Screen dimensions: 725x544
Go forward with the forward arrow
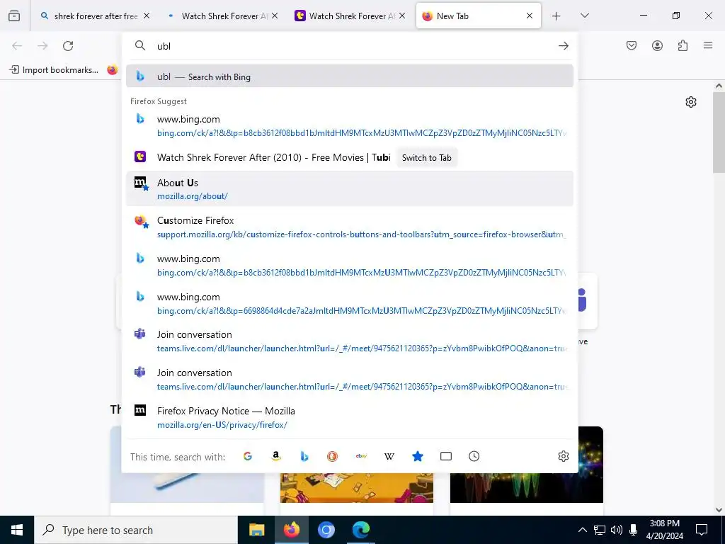pos(42,46)
